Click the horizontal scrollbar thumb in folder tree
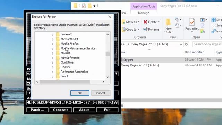The height and width of the screenshot is (125, 222). pos(65,82)
